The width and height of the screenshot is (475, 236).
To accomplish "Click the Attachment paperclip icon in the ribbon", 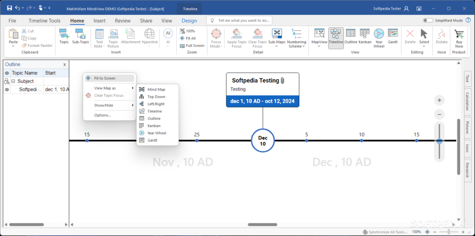I will point(130,33).
